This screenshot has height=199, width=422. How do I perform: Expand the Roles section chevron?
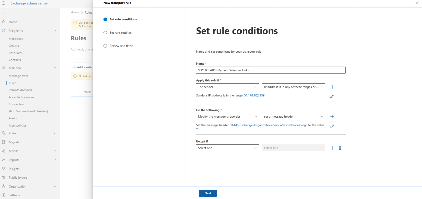55,133
